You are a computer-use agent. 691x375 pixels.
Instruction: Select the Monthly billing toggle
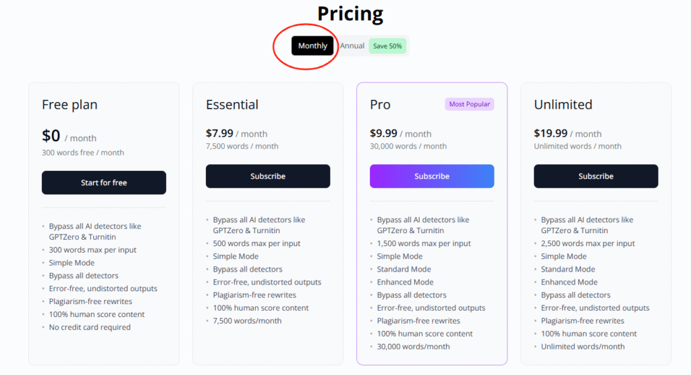click(312, 46)
